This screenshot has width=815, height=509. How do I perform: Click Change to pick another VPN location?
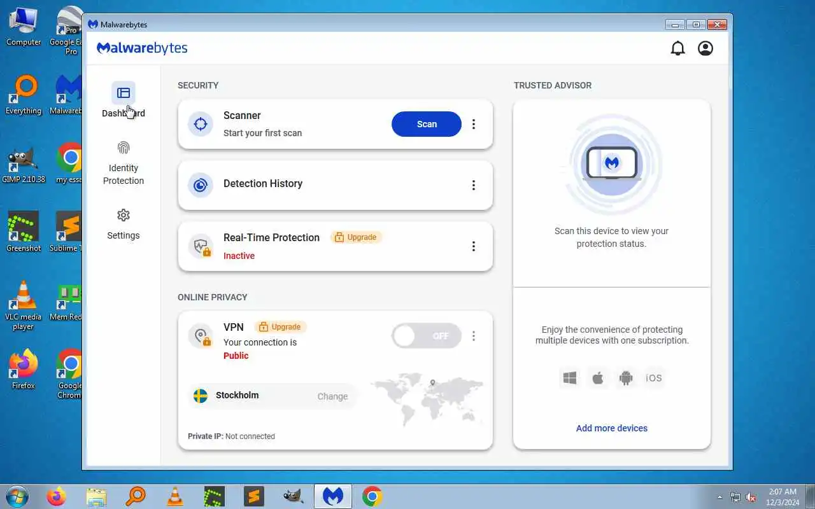pos(332,396)
